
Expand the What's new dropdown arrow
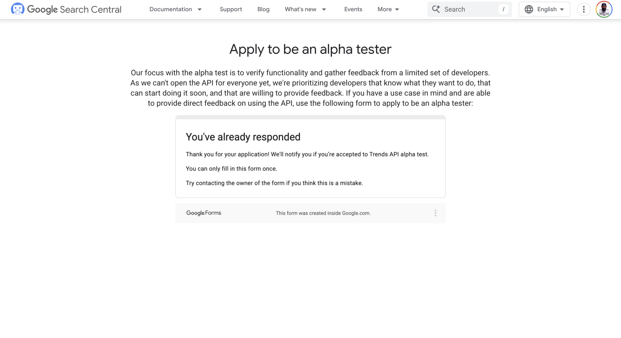(x=324, y=9)
